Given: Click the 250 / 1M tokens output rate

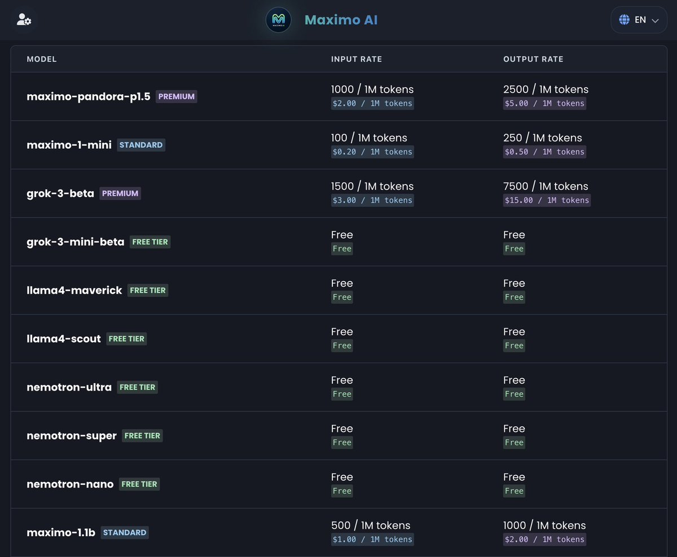Looking at the screenshot, I should 542,138.
